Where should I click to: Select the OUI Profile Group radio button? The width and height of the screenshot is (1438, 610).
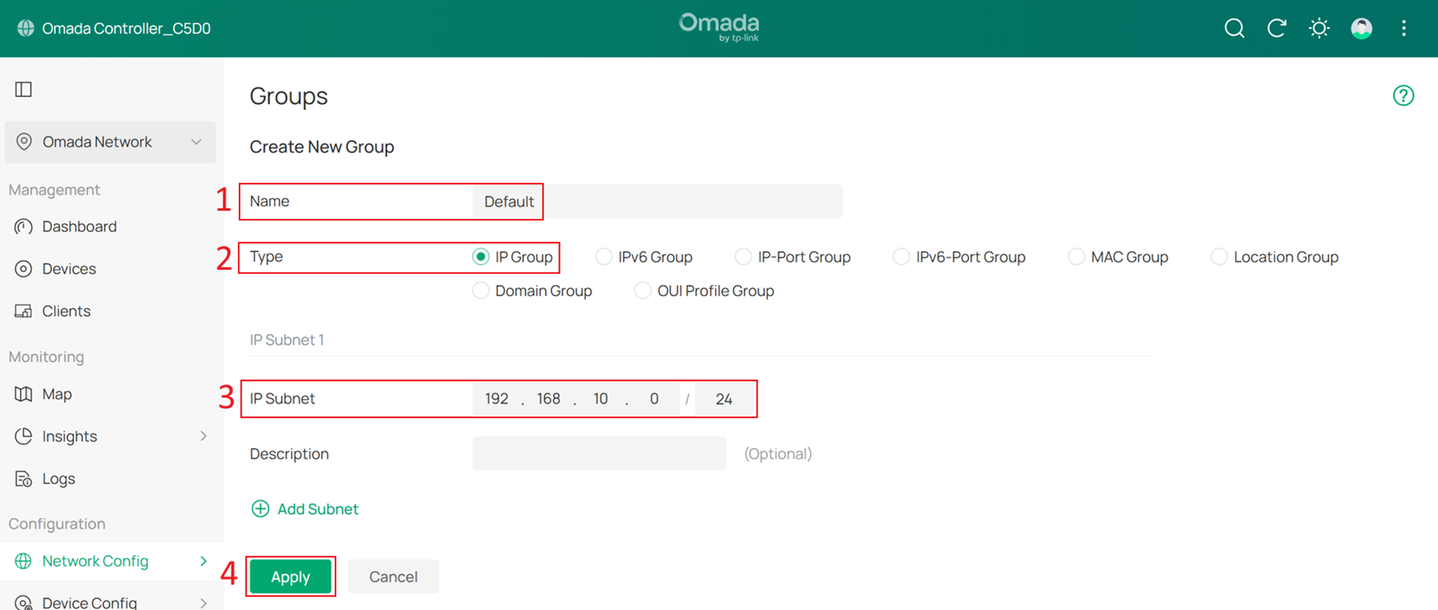point(643,290)
